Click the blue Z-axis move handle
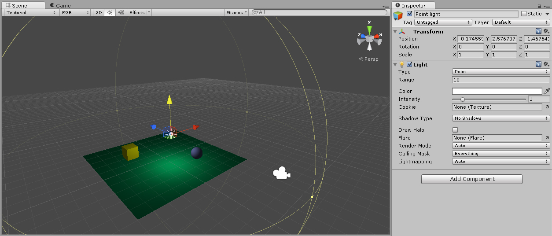This screenshot has height=236, width=552. (x=154, y=127)
